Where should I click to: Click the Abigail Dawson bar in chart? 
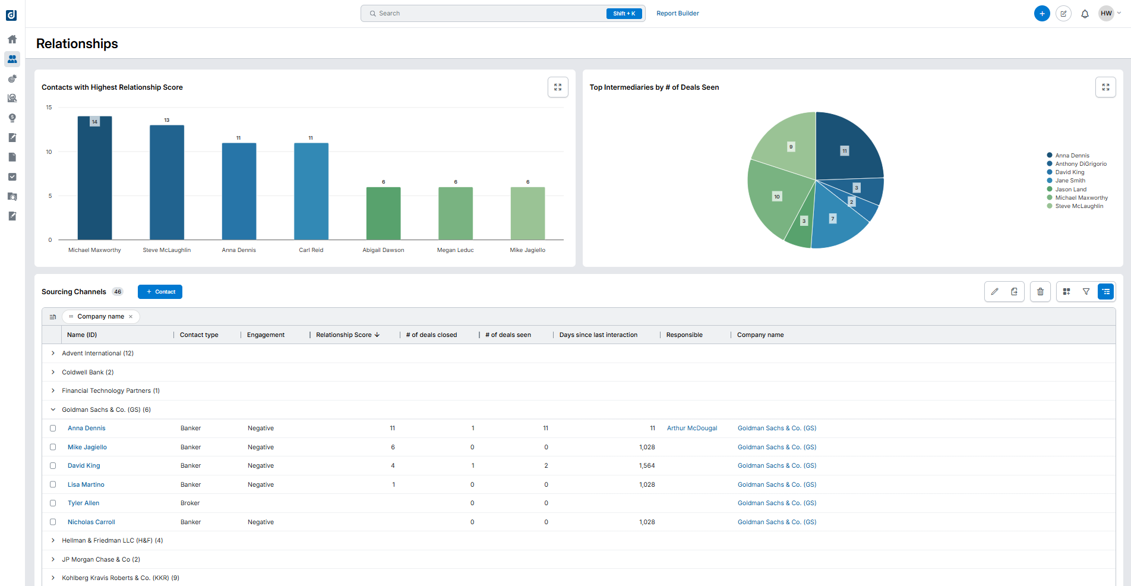point(383,214)
